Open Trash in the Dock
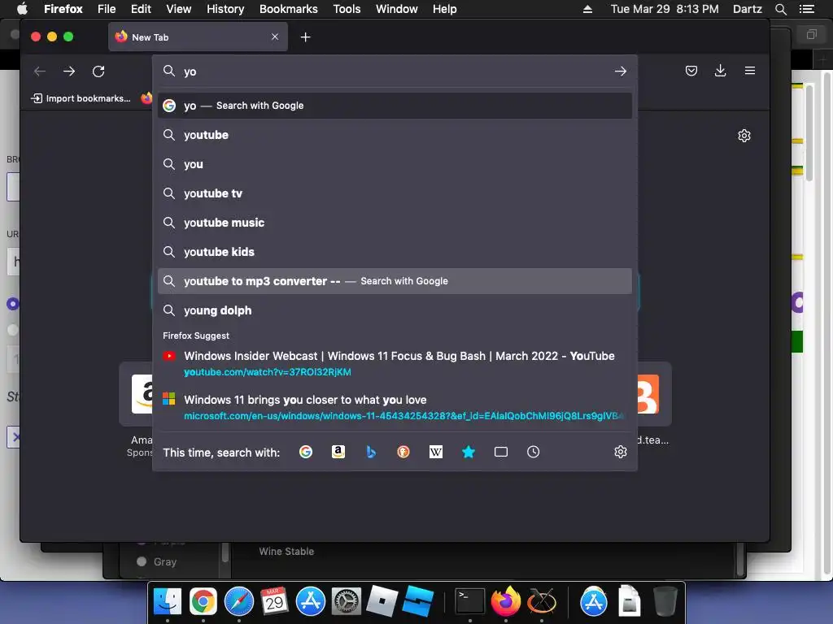 pyautogui.click(x=665, y=601)
